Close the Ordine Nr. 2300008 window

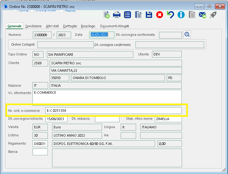[220, 6]
